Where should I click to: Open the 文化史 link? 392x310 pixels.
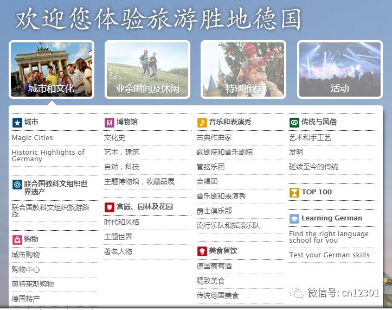pyautogui.click(x=114, y=137)
